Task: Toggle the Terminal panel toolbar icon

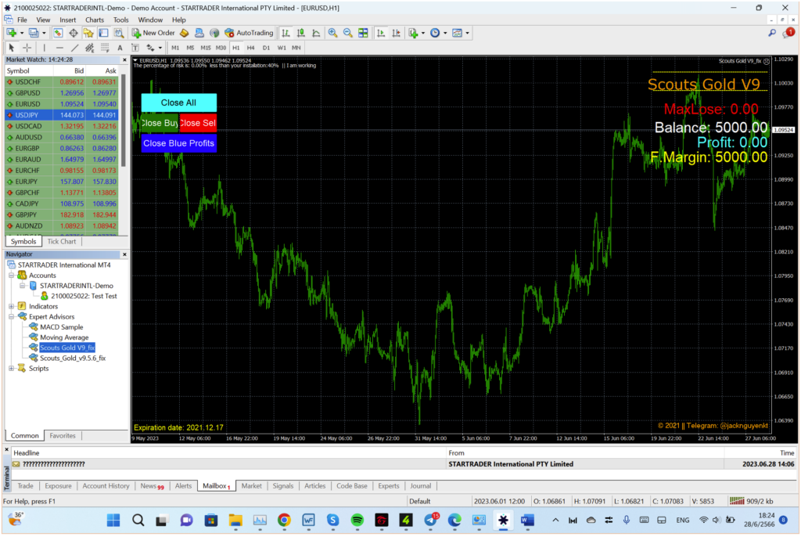Action: point(103,33)
